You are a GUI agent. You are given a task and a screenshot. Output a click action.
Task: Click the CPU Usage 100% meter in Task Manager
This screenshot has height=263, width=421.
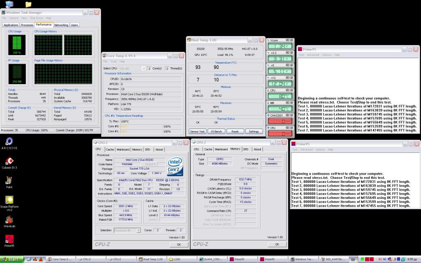[x=17, y=45]
